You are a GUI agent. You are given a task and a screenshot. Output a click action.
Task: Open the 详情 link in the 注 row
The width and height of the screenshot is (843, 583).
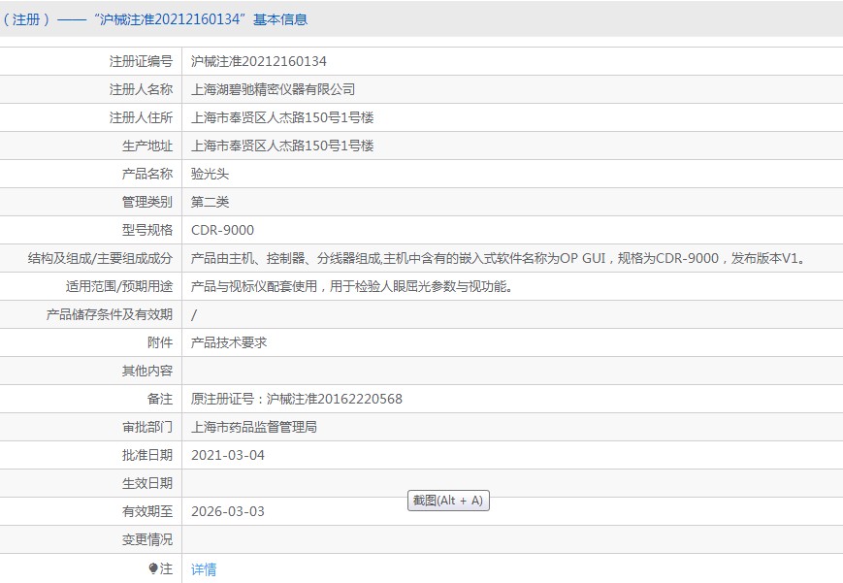(204, 569)
